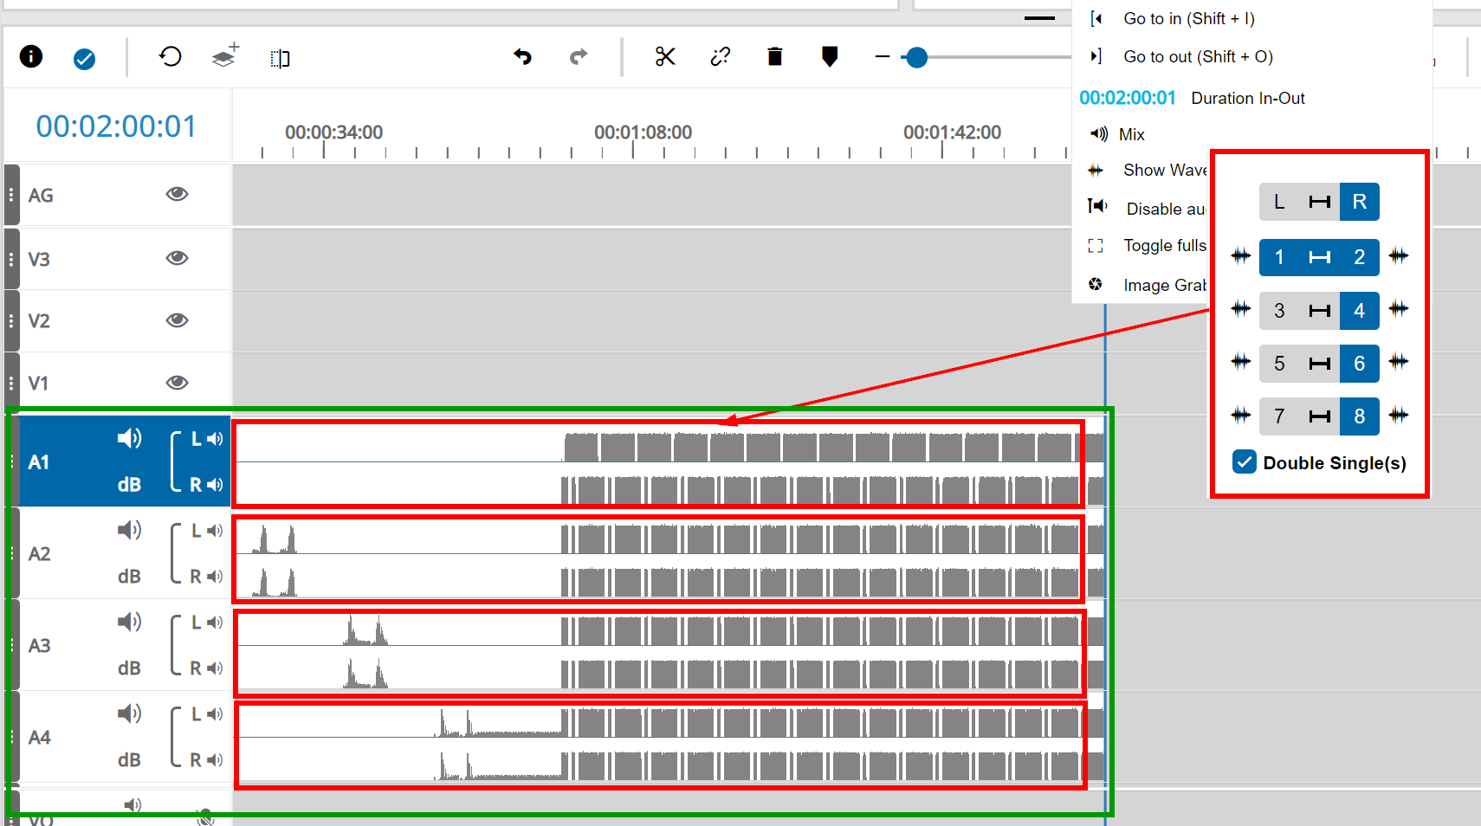Select the L channel output button
The image size is (1481, 826).
[x=1279, y=202]
